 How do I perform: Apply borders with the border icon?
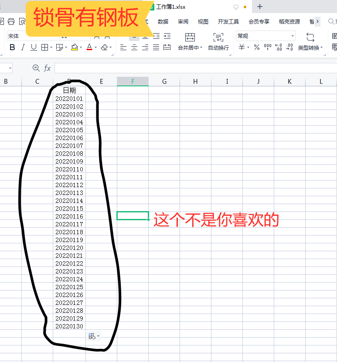point(44,48)
